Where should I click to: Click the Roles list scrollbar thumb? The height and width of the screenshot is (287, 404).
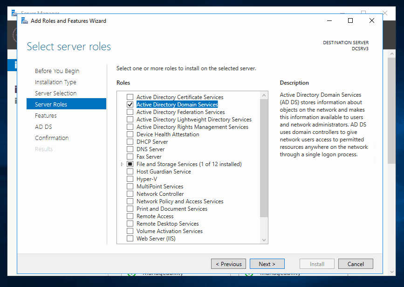pos(264,158)
